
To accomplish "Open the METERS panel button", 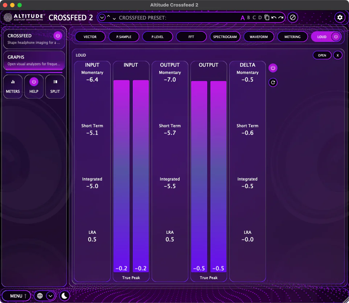I will [x=13, y=87].
